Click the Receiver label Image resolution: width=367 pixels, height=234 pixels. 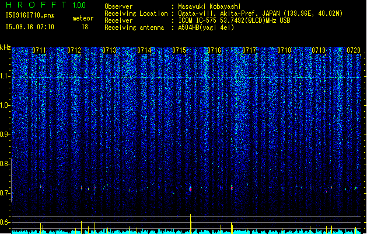coord(118,20)
